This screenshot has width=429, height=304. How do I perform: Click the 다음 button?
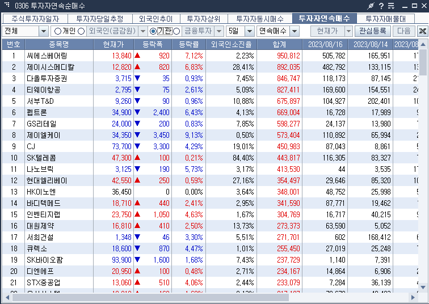tap(404, 31)
